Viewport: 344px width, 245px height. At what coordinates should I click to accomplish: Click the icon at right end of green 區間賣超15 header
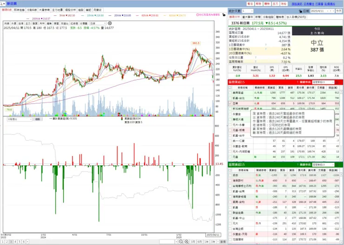tap(337, 165)
